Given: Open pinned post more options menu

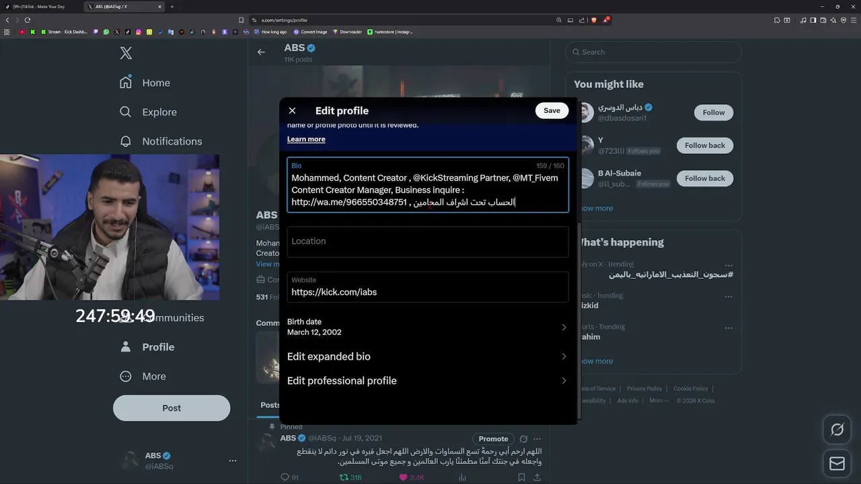Looking at the screenshot, I should (537, 439).
